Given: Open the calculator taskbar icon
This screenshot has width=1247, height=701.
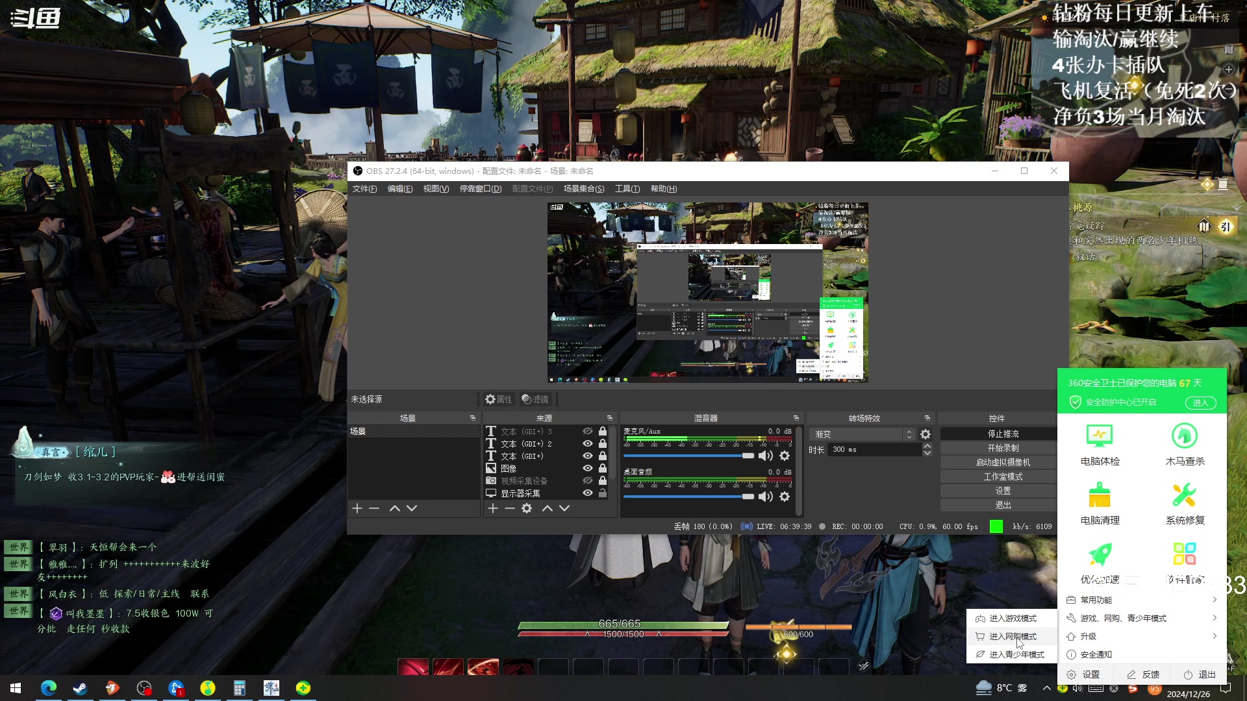Looking at the screenshot, I should pyautogui.click(x=240, y=688).
